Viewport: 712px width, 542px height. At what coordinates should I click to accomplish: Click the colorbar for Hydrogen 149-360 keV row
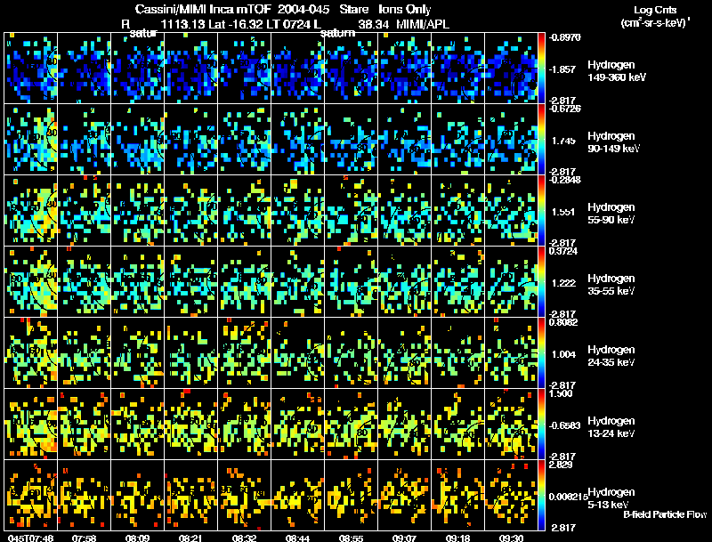[x=541, y=69]
